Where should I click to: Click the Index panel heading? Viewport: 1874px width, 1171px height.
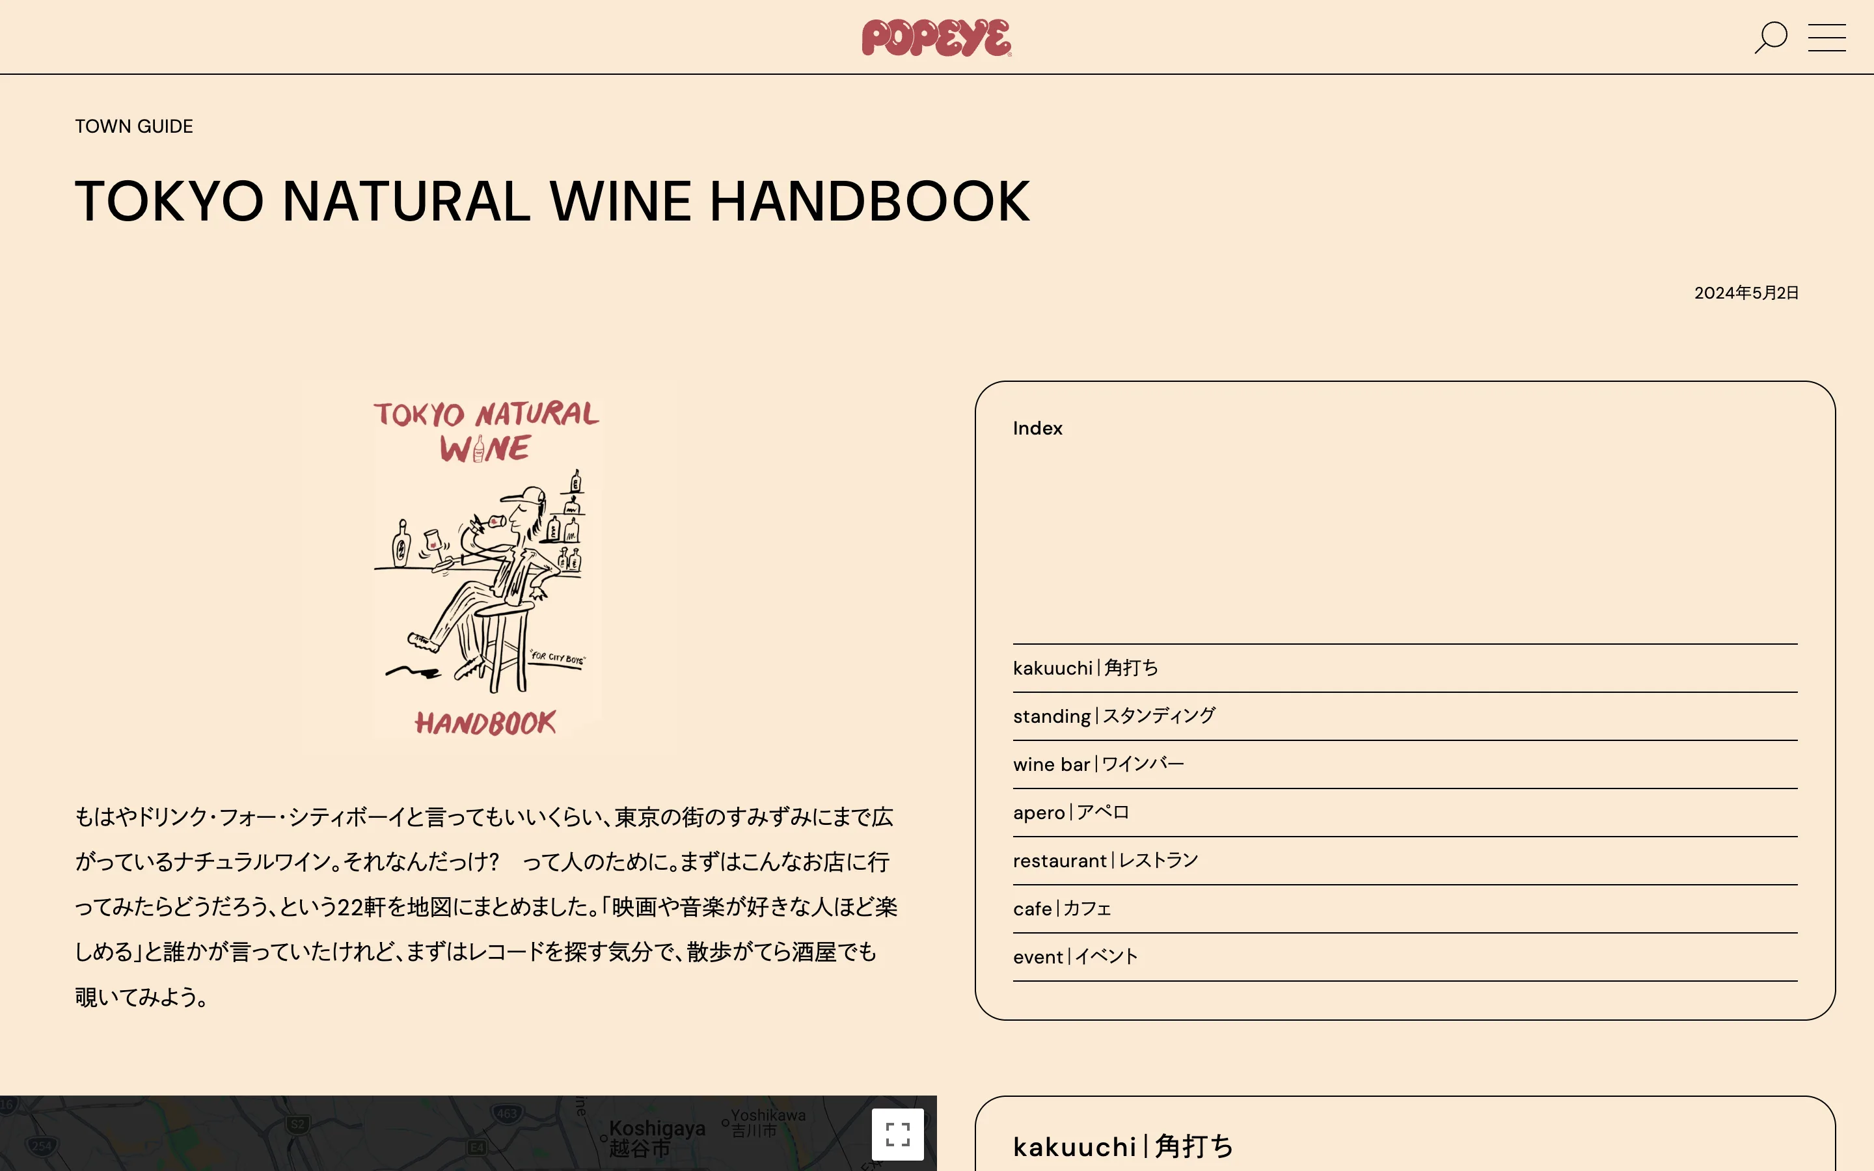1038,428
